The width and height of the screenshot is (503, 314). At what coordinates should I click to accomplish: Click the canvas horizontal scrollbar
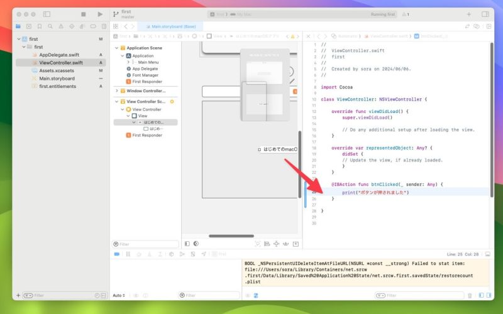(231, 236)
